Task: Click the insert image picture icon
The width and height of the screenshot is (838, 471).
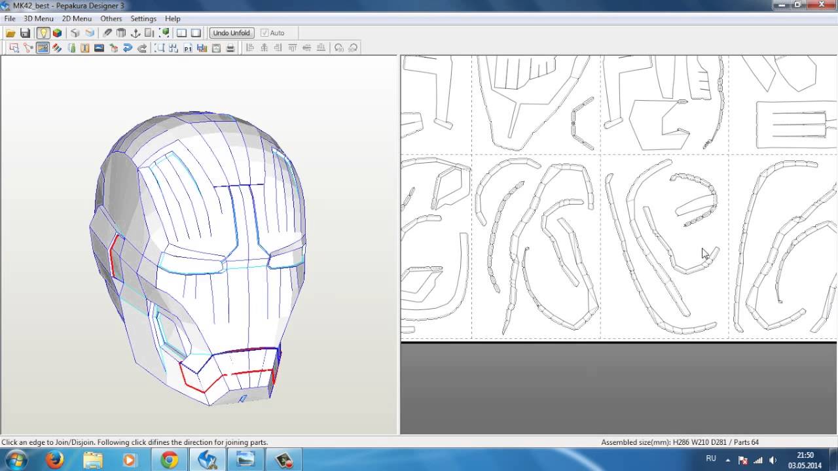Action: pos(100,48)
